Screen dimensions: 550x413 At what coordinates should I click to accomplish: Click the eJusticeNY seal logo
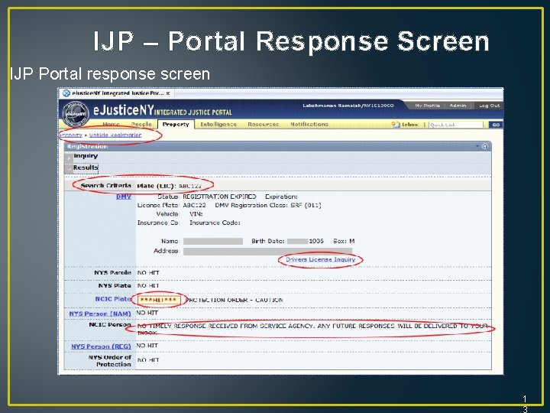76,114
